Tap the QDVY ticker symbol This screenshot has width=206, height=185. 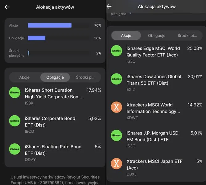tap(30, 160)
